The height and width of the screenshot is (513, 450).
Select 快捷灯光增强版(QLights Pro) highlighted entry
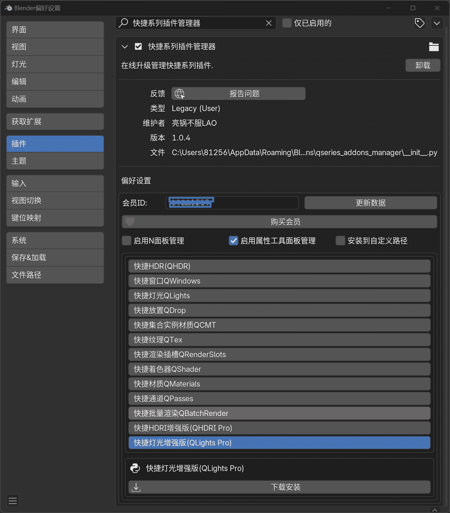[279, 443]
